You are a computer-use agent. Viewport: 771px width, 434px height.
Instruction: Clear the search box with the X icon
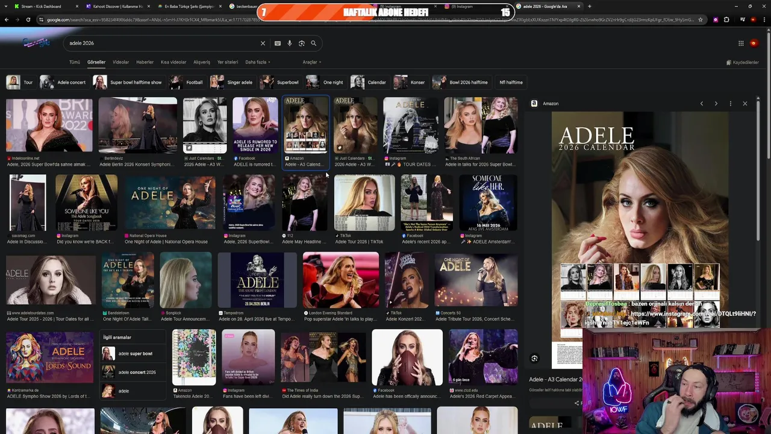point(263,43)
